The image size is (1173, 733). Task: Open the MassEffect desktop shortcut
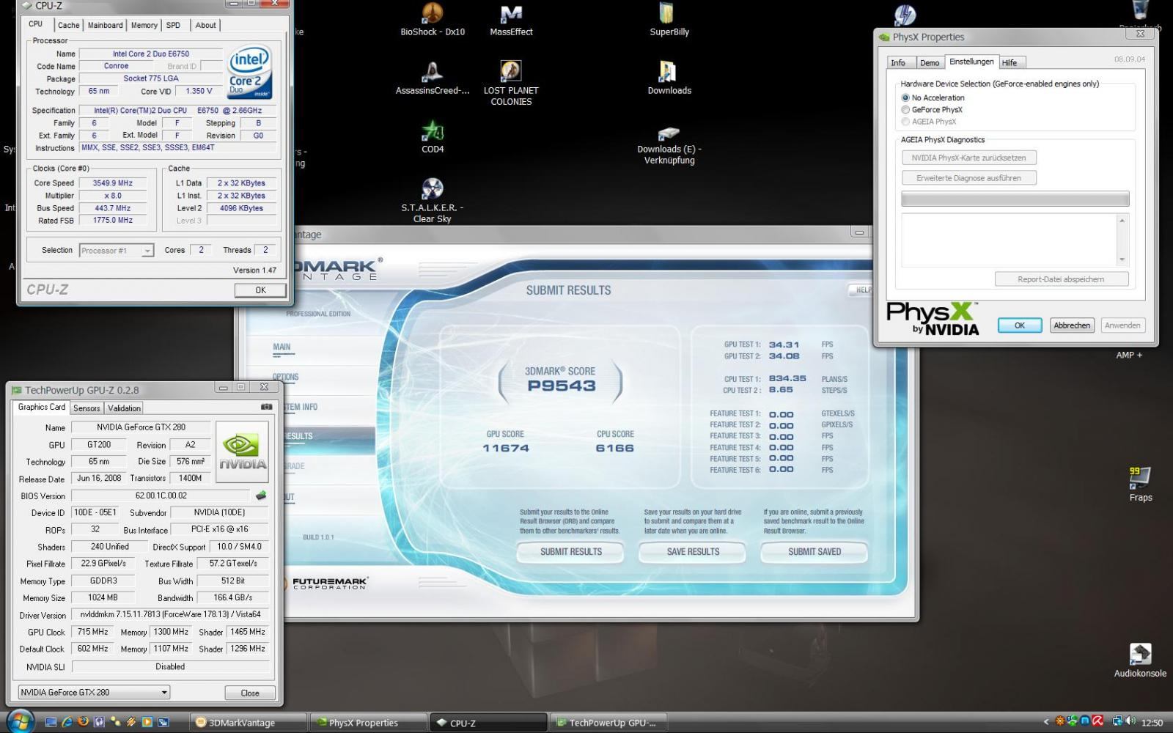[511, 20]
